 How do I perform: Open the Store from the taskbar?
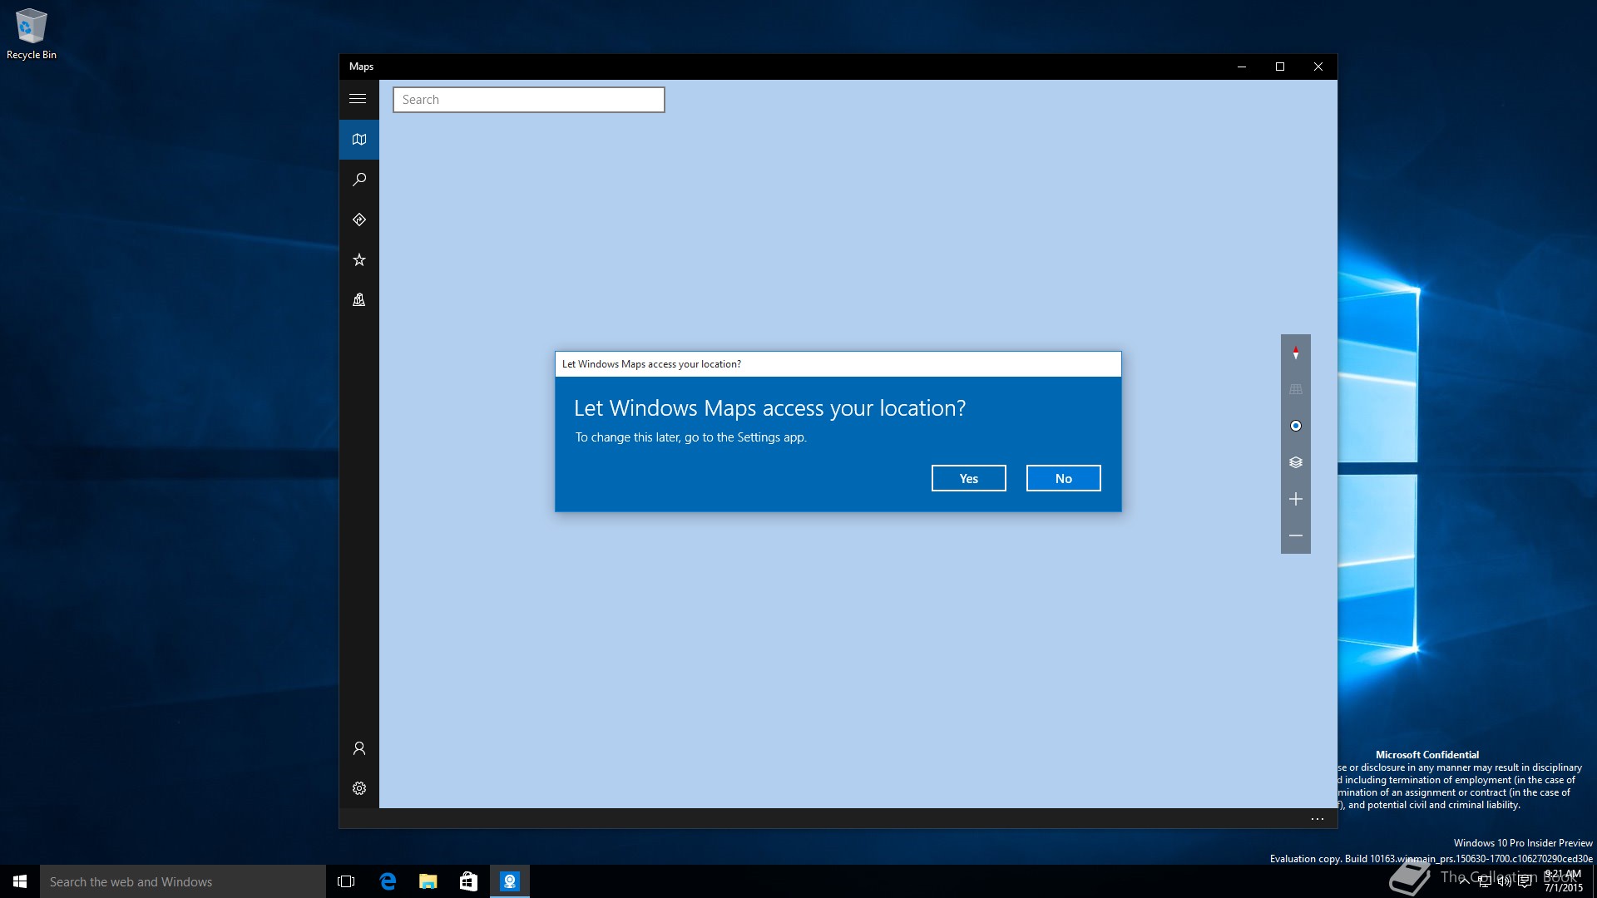(x=468, y=881)
